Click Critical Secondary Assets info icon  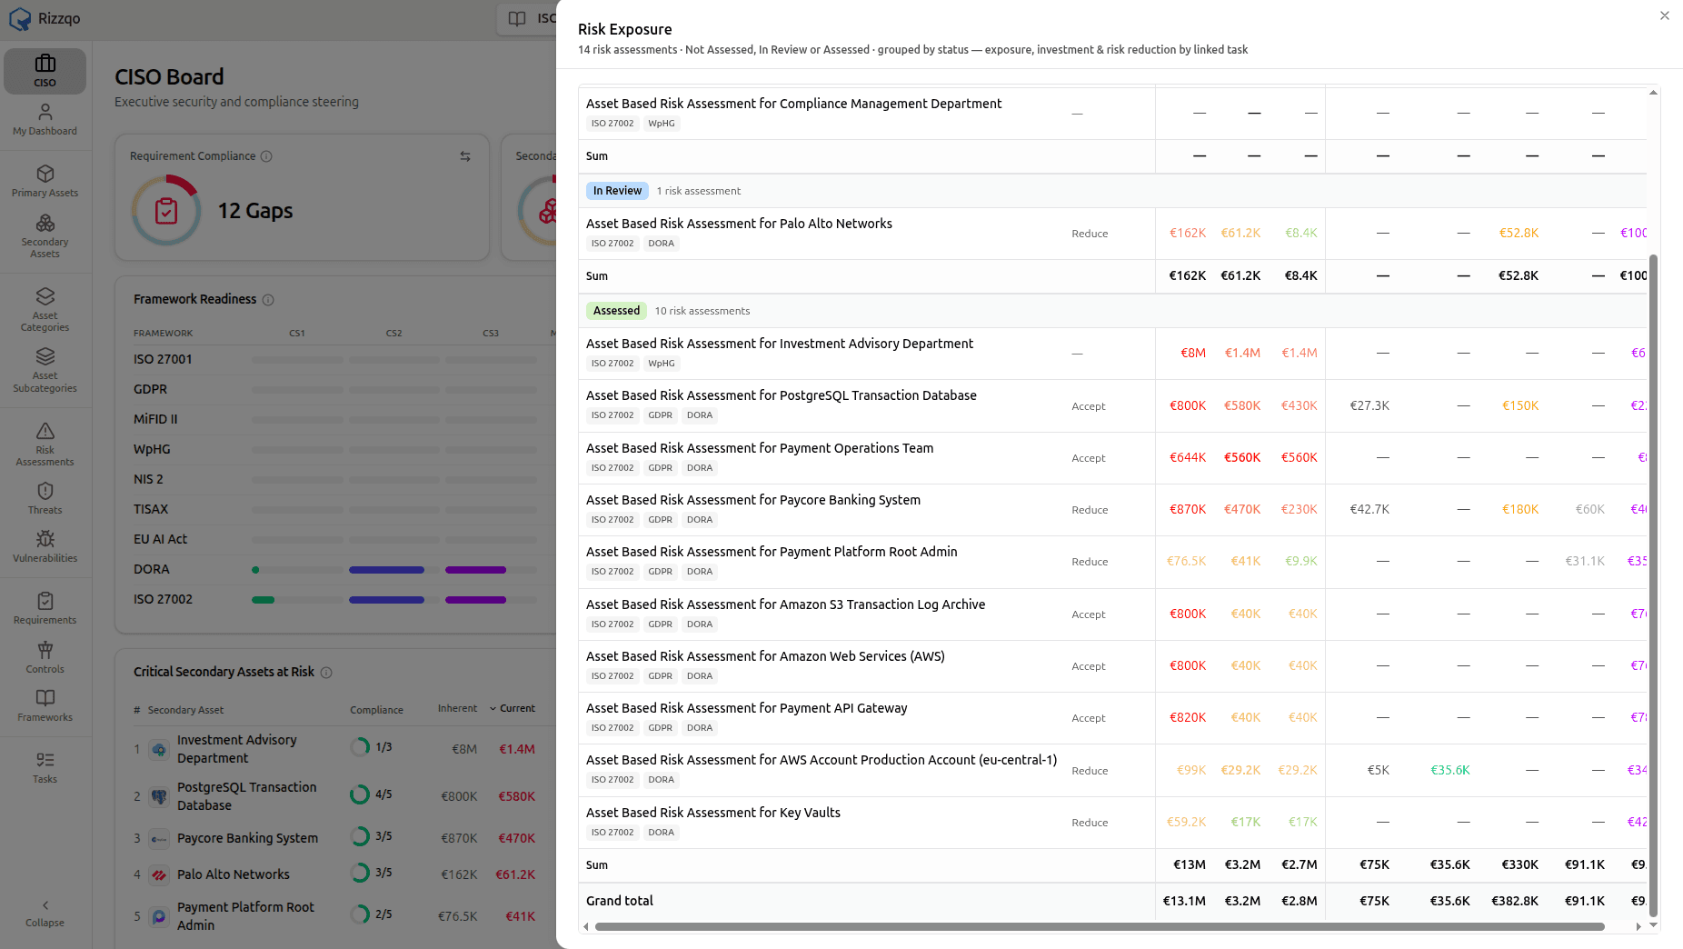click(326, 673)
